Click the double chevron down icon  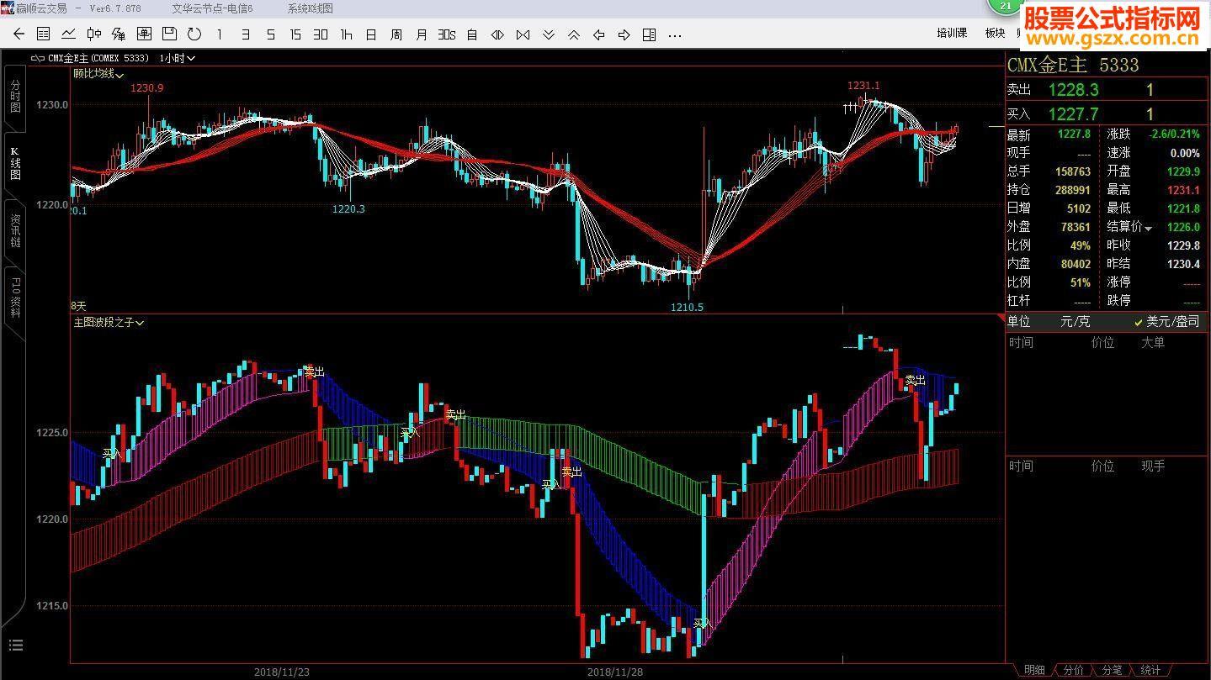[549, 34]
